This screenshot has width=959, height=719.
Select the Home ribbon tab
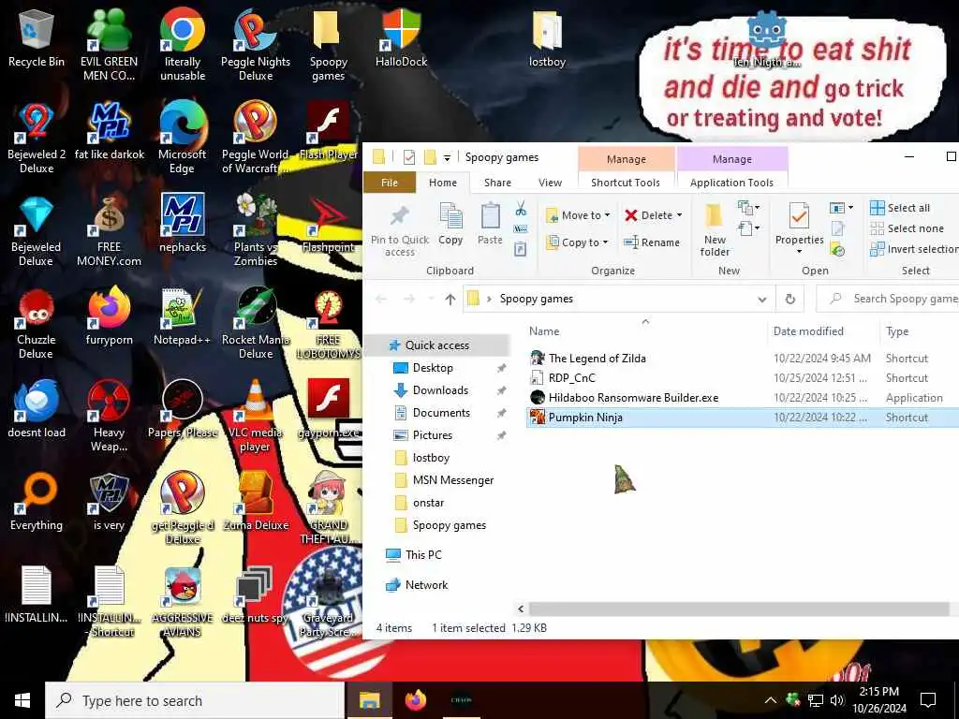pyautogui.click(x=443, y=183)
